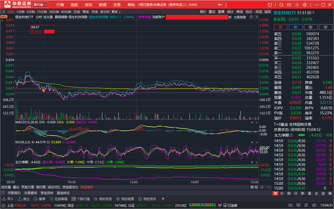Click the 画线 drawing button
This screenshot has height=209, width=334.
239,12
